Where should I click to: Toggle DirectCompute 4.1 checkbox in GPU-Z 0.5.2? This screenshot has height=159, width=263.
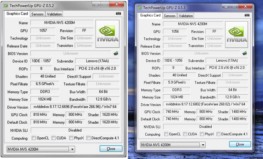coord(88,138)
